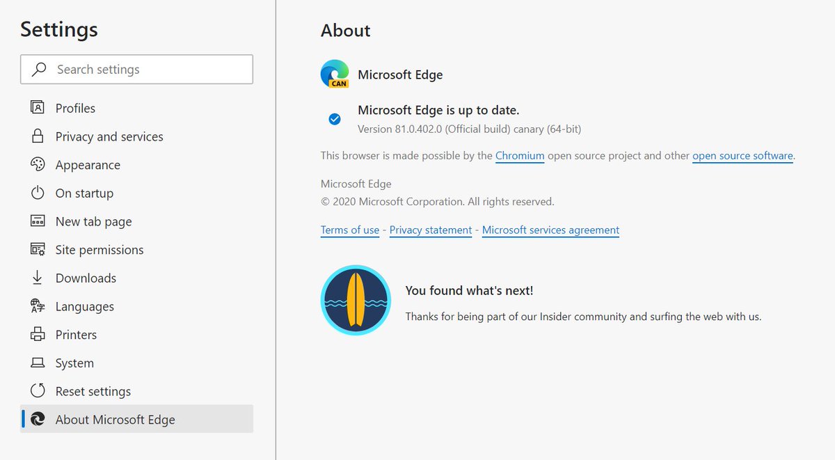Click the magnifier icon in search box

tap(40, 70)
